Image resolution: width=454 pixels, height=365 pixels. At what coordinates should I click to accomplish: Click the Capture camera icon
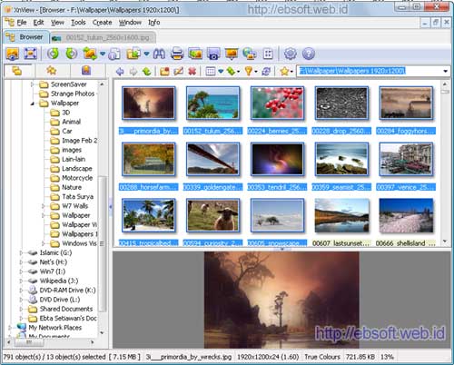[213, 54]
